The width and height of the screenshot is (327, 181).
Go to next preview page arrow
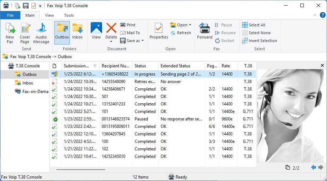click(321, 167)
